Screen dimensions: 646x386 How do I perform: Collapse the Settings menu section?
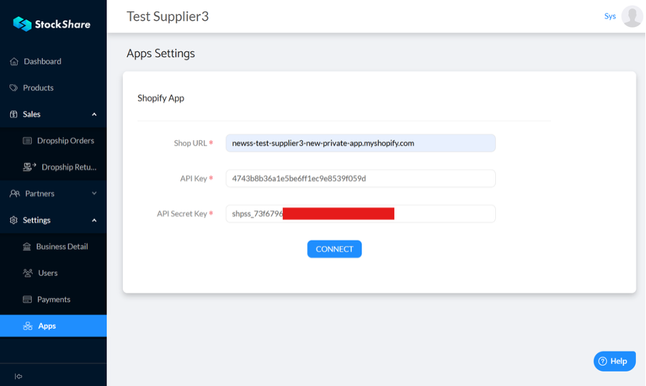(x=94, y=220)
